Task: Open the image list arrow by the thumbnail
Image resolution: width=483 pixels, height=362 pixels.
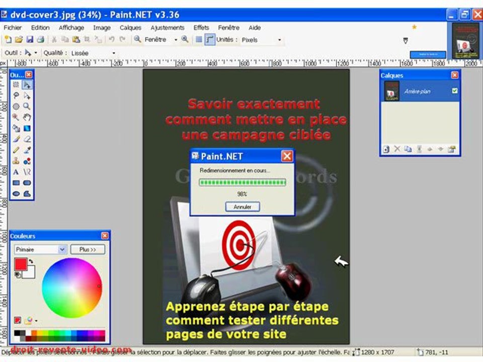Action: point(406,41)
